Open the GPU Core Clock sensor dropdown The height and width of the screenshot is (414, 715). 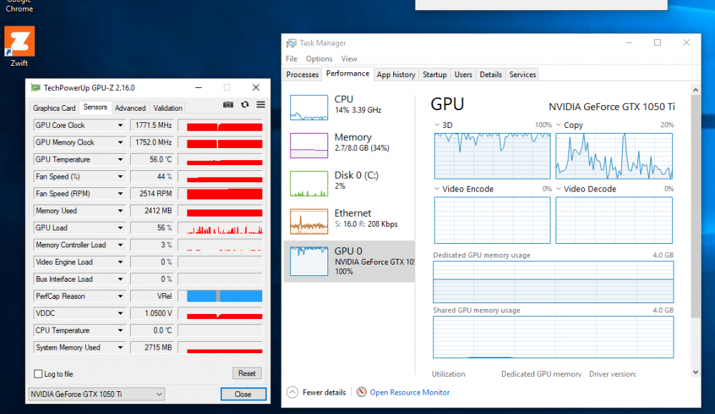[x=120, y=125]
